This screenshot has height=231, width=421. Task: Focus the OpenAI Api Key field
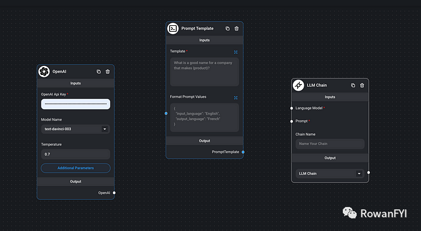click(75, 104)
